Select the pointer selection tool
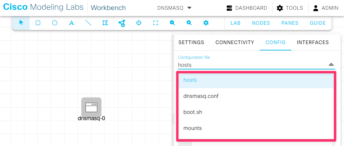 pos(21,23)
